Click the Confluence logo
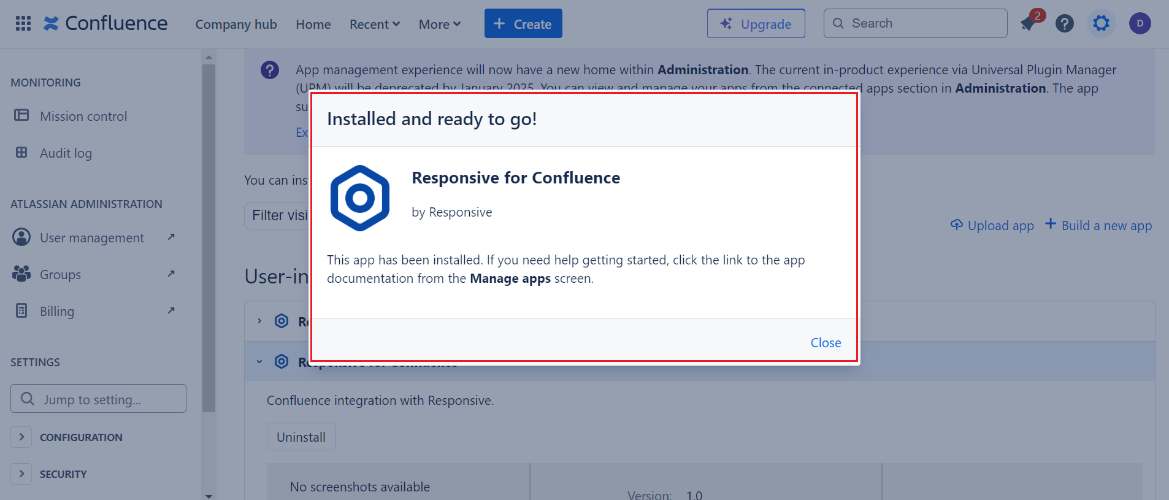Viewport: 1169px width, 500px height. (105, 24)
